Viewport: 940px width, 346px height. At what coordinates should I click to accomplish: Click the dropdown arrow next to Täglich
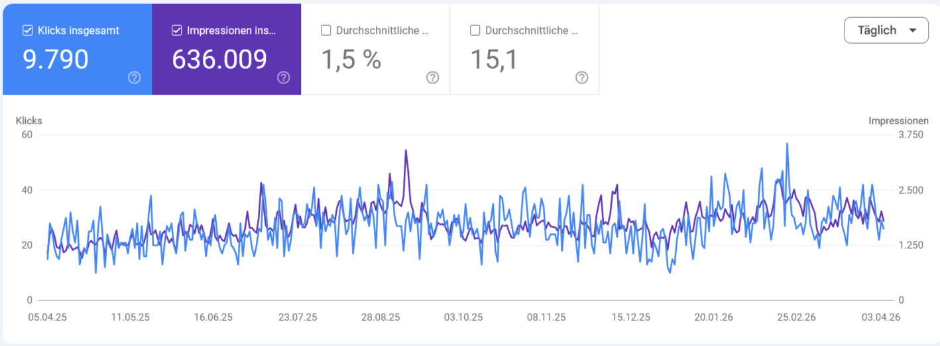pos(913,30)
